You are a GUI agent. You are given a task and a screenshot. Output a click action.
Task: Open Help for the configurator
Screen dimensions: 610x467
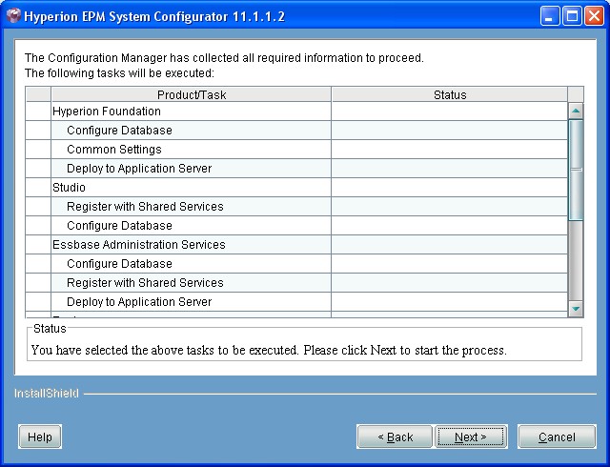pos(40,437)
